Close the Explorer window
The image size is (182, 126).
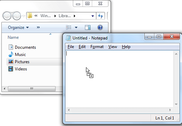pos(100,3)
